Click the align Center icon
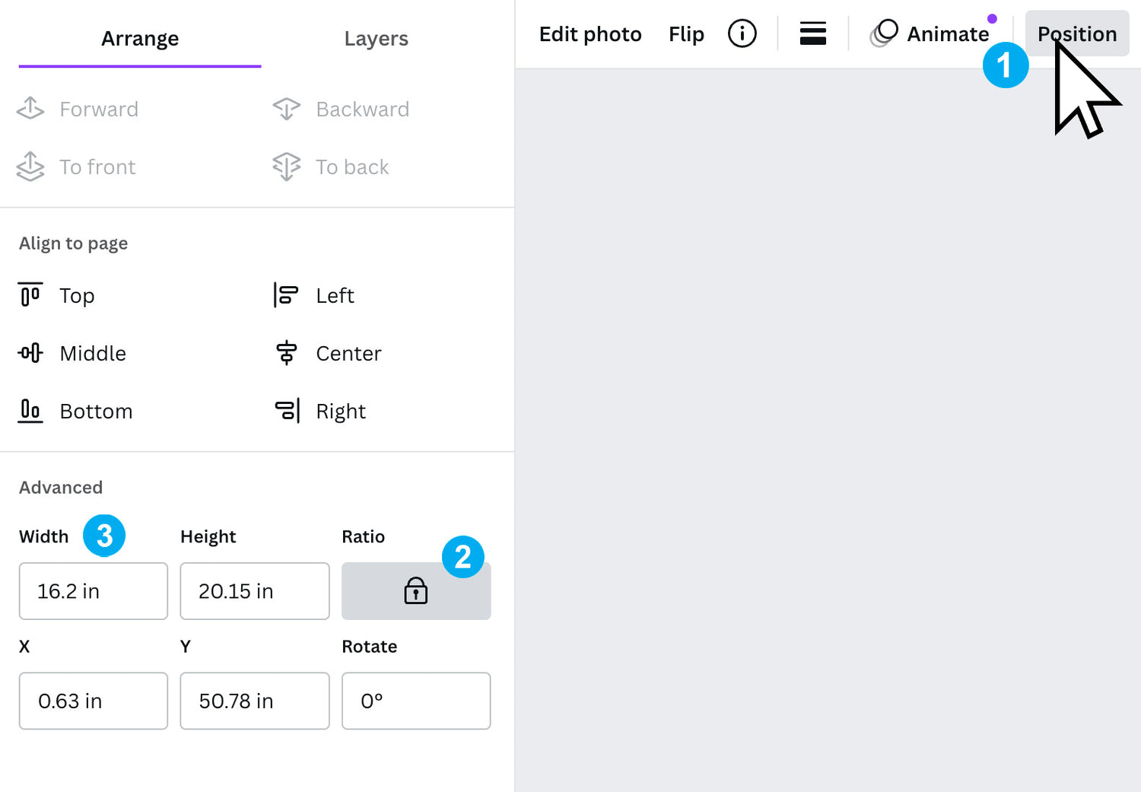 (286, 353)
